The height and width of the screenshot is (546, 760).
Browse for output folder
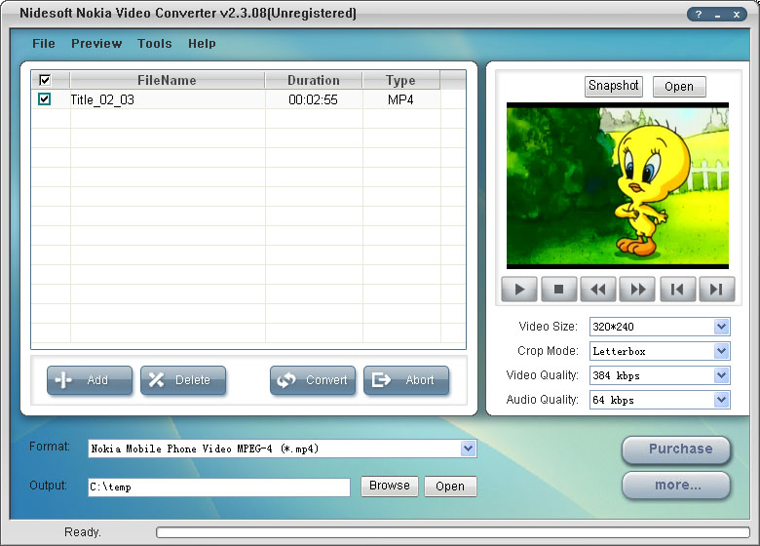point(390,486)
